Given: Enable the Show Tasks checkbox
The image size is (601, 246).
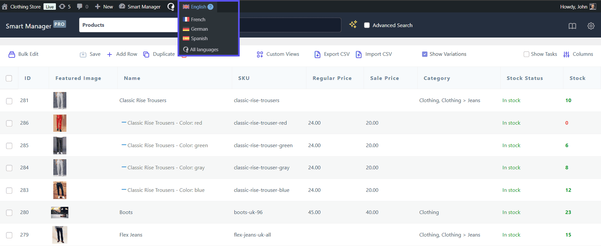Looking at the screenshot, I should [526, 54].
